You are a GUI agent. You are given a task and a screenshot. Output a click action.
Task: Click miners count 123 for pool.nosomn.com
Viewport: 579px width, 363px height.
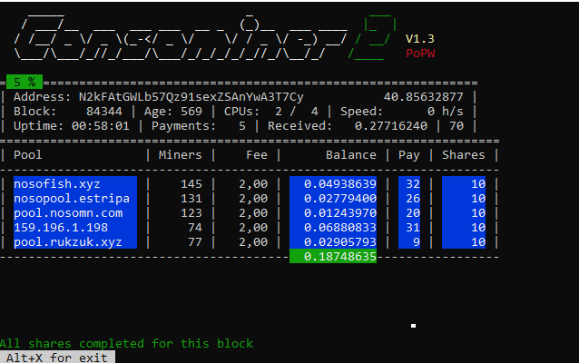[191, 213]
